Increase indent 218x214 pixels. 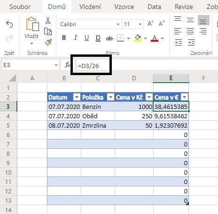(191, 42)
